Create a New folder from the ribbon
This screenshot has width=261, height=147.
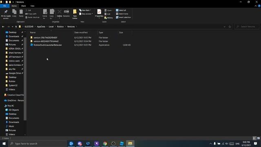pos(75,14)
